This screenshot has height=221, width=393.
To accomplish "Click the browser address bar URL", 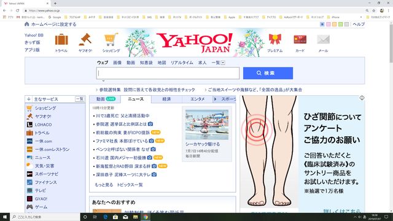I will 45,10.
